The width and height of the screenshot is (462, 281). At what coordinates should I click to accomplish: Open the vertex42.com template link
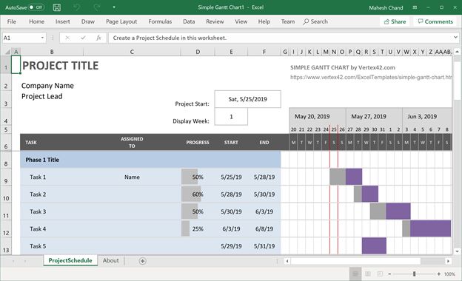pos(371,77)
